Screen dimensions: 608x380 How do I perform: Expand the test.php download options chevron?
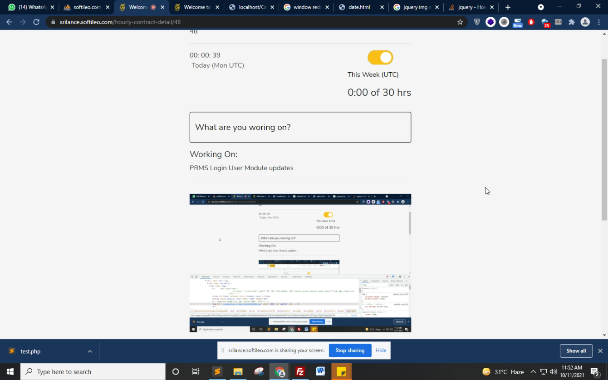pos(90,351)
